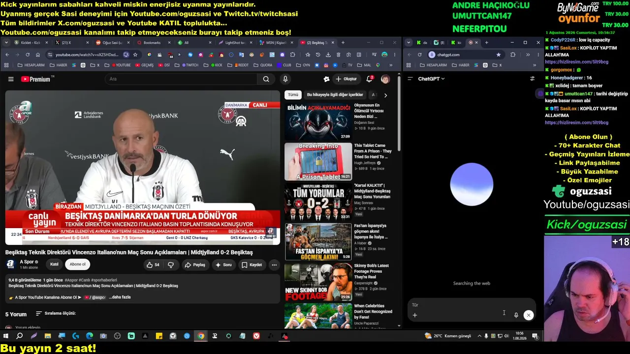Switch to the Bookmarks browser tab

click(153, 43)
